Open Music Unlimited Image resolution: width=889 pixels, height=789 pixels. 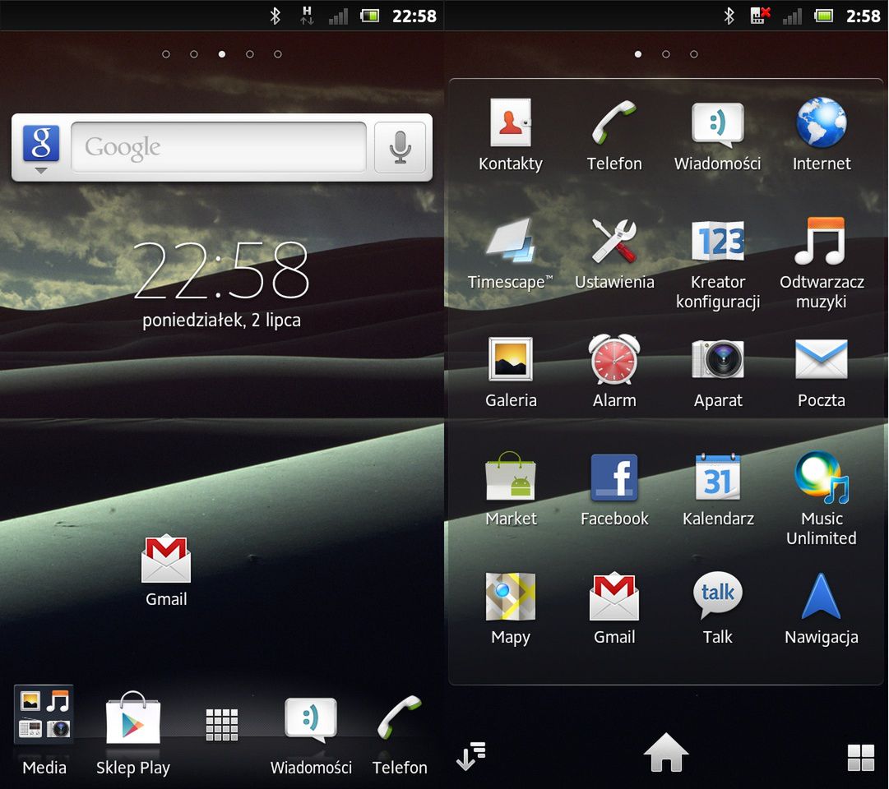pos(821,499)
